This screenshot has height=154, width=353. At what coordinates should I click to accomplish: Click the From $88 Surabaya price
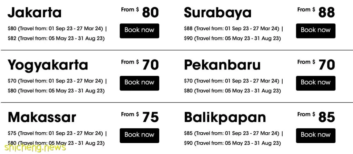[x=316, y=12]
